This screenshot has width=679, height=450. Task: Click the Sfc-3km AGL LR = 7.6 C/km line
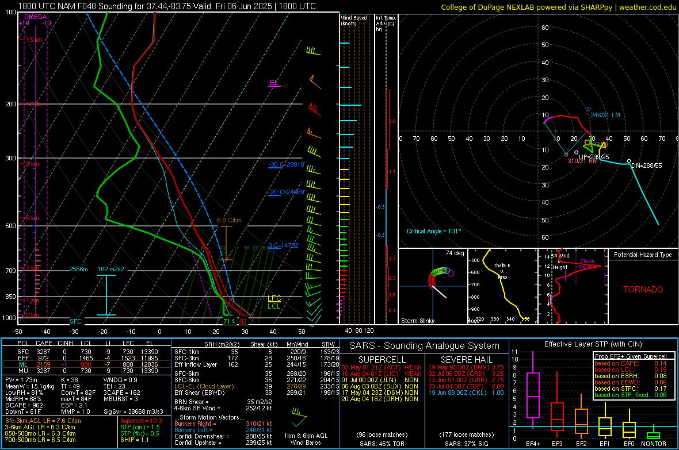pos(43,421)
